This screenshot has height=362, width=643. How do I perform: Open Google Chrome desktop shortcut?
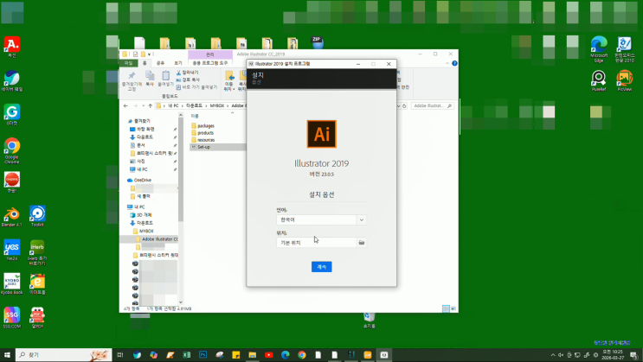(12, 150)
